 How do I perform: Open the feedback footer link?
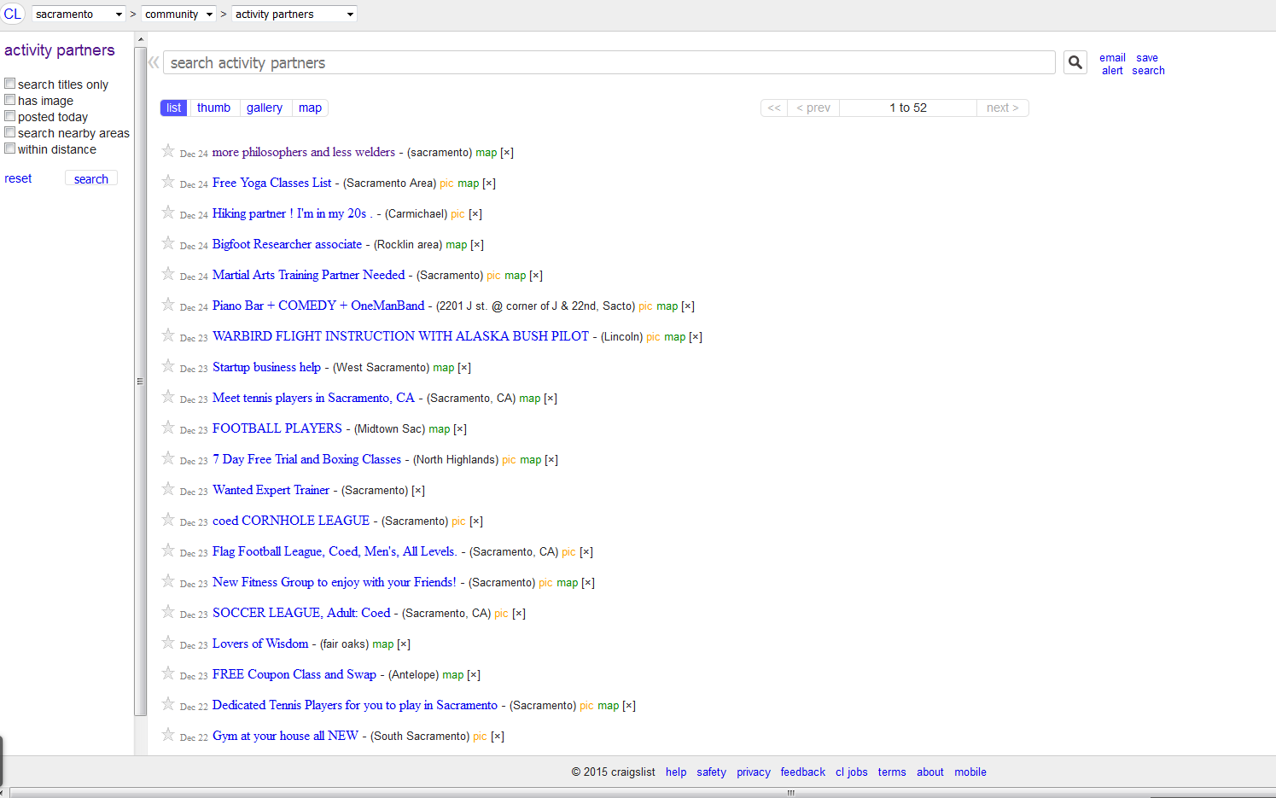pos(803,772)
